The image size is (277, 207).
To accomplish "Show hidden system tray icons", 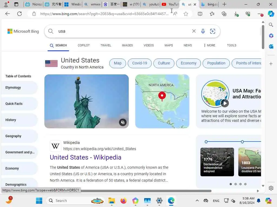I will (197, 201).
